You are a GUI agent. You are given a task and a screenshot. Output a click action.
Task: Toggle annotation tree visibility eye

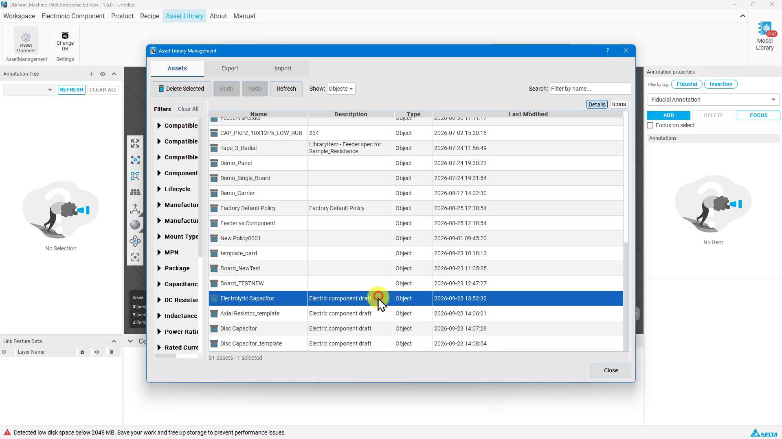pyautogui.click(x=103, y=74)
